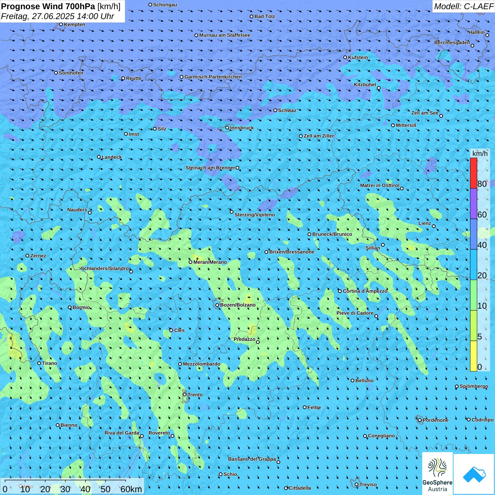The image size is (495, 495).
Task: Click the Hallein city label
Action: coord(477,32)
